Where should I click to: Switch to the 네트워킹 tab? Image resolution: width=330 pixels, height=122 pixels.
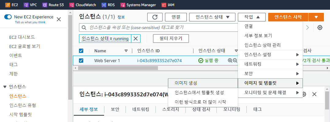point(141,109)
